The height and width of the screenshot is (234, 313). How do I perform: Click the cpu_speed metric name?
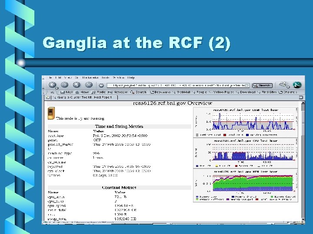[x=57, y=206]
